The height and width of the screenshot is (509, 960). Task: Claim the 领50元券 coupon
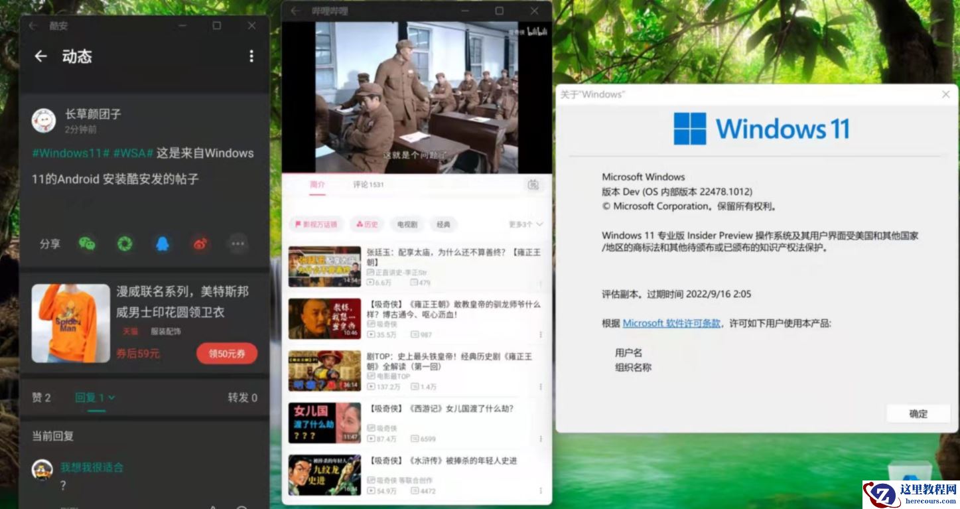coord(227,354)
